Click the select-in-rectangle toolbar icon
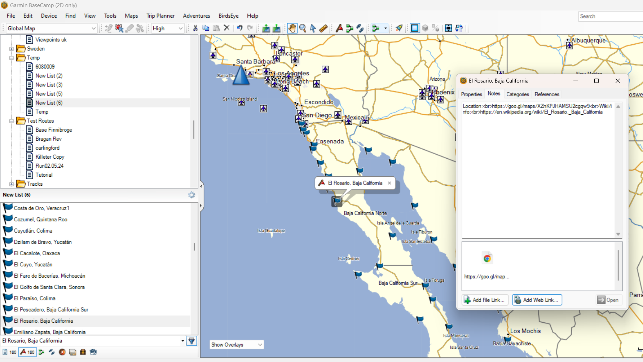 [x=119, y=28]
